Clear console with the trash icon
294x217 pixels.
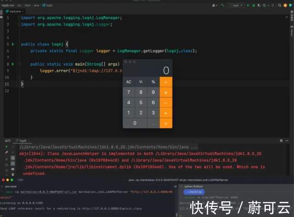[13, 174]
